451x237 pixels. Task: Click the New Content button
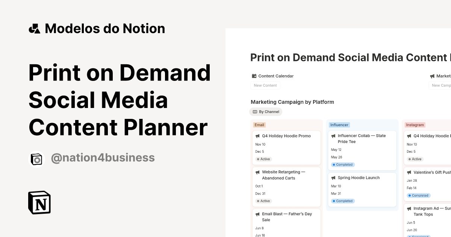tap(265, 85)
